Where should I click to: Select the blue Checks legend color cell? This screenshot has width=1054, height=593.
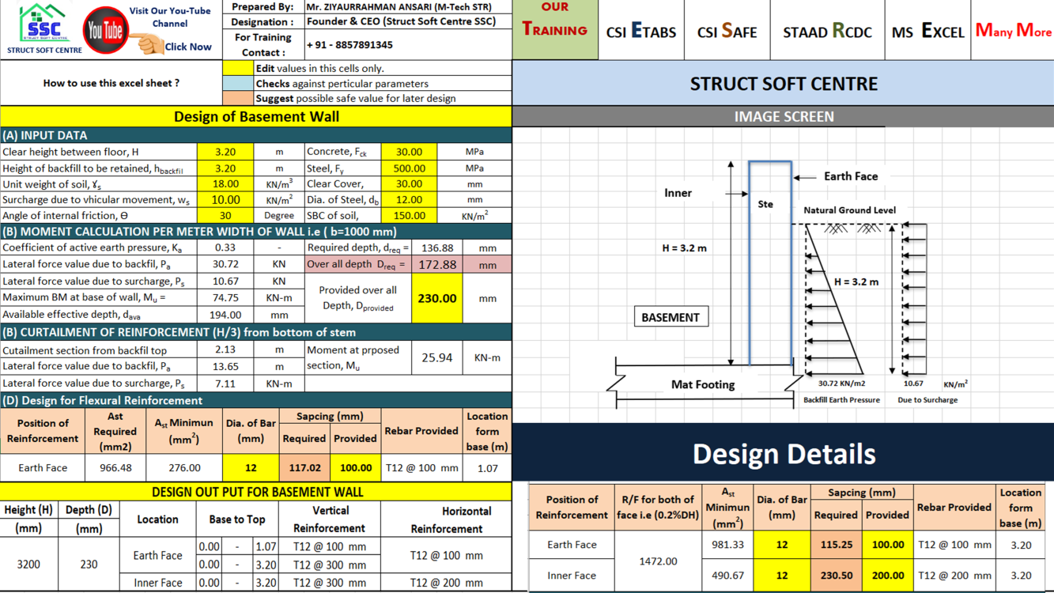pos(237,84)
